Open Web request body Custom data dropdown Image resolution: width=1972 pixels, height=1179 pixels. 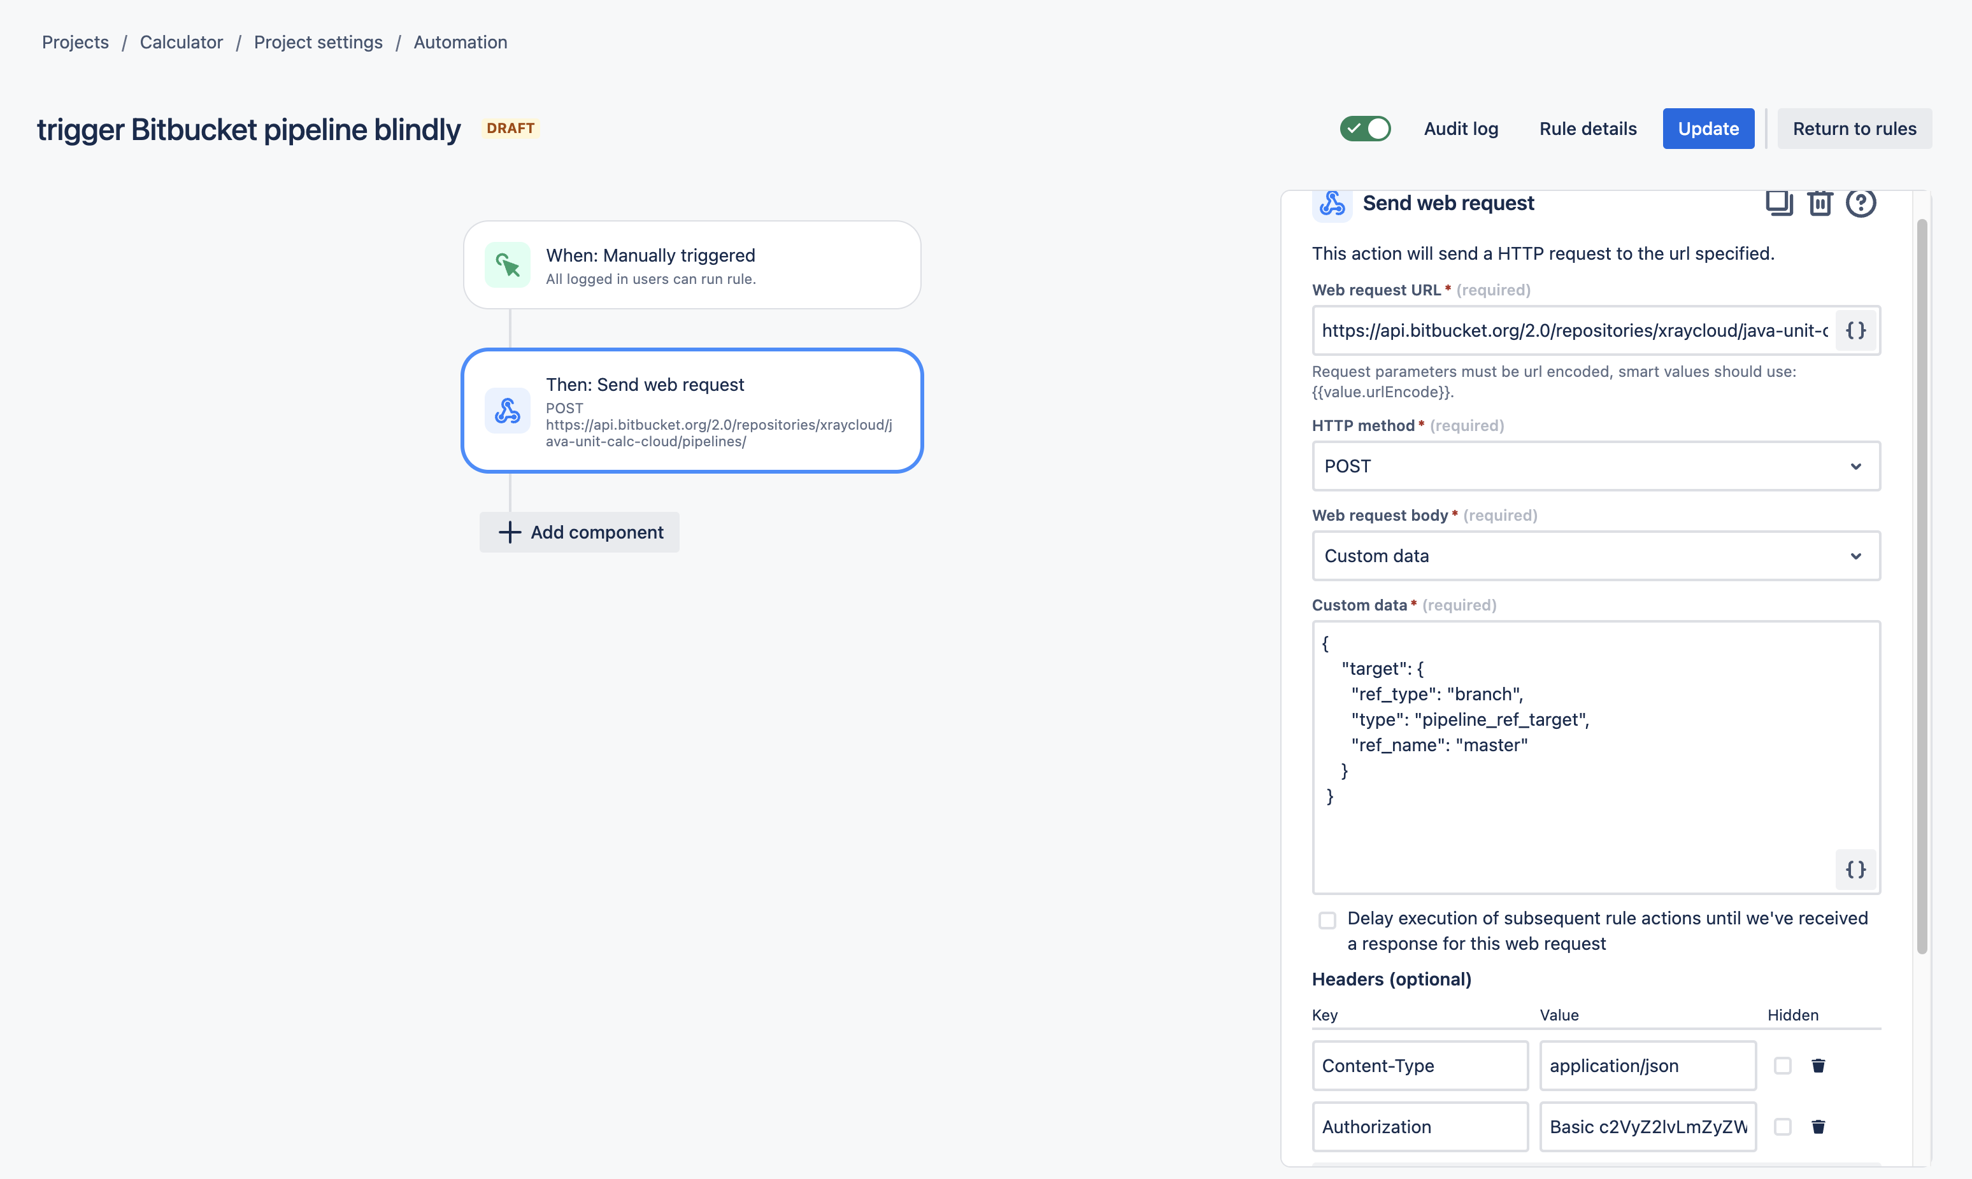pos(1596,556)
